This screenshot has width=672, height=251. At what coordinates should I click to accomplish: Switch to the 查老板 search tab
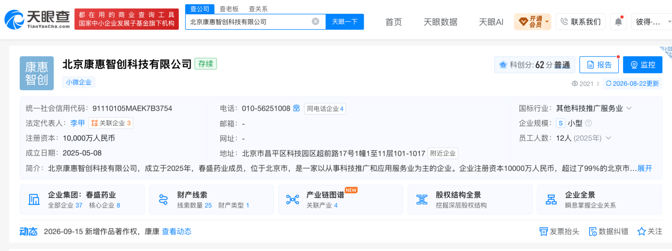point(229,8)
